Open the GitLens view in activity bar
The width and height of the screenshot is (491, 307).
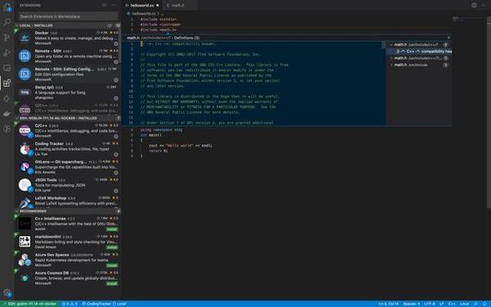point(7,98)
